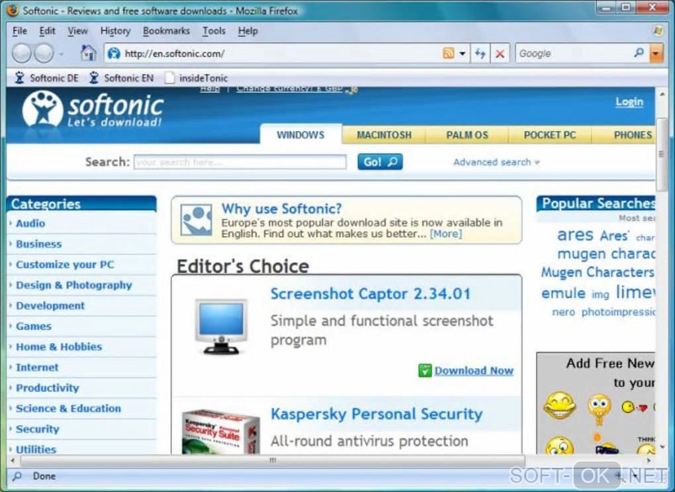
Task: Click the Login link
Action: pyautogui.click(x=629, y=102)
